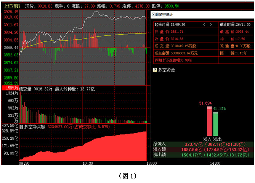This screenshot has width=255, height=183.
Task: Click the 407.50亿 axis label
Action: pyautogui.click(x=10, y=126)
